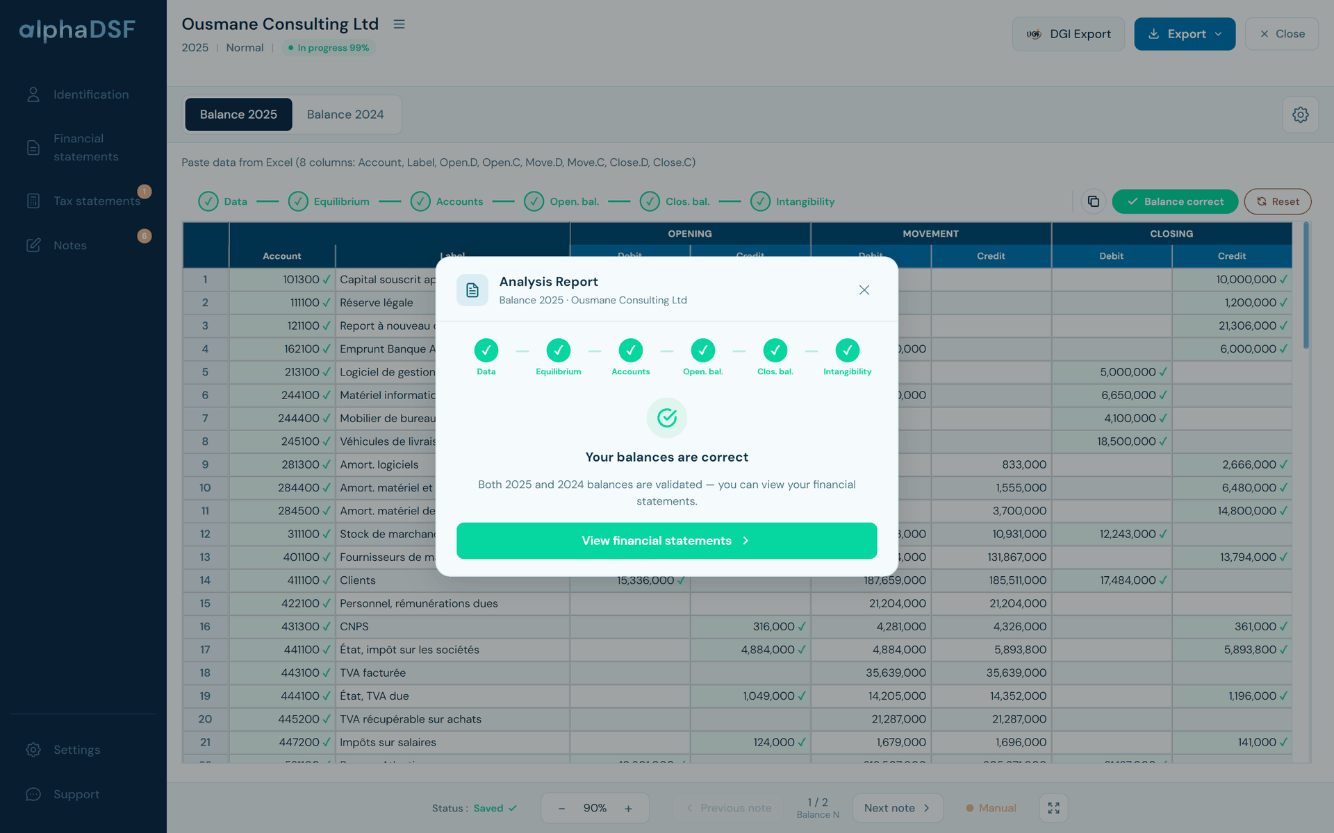Viewport: 1334px width, 833px height.
Task: Click the Open. bal. step checkmark in dialog
Action: tap(703, 351)
